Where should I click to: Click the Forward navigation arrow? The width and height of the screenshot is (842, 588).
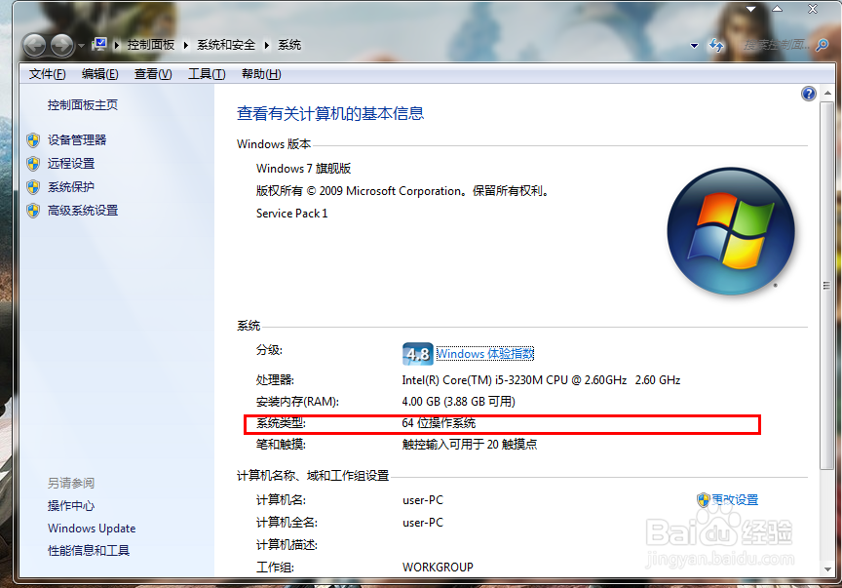(62, 46)
